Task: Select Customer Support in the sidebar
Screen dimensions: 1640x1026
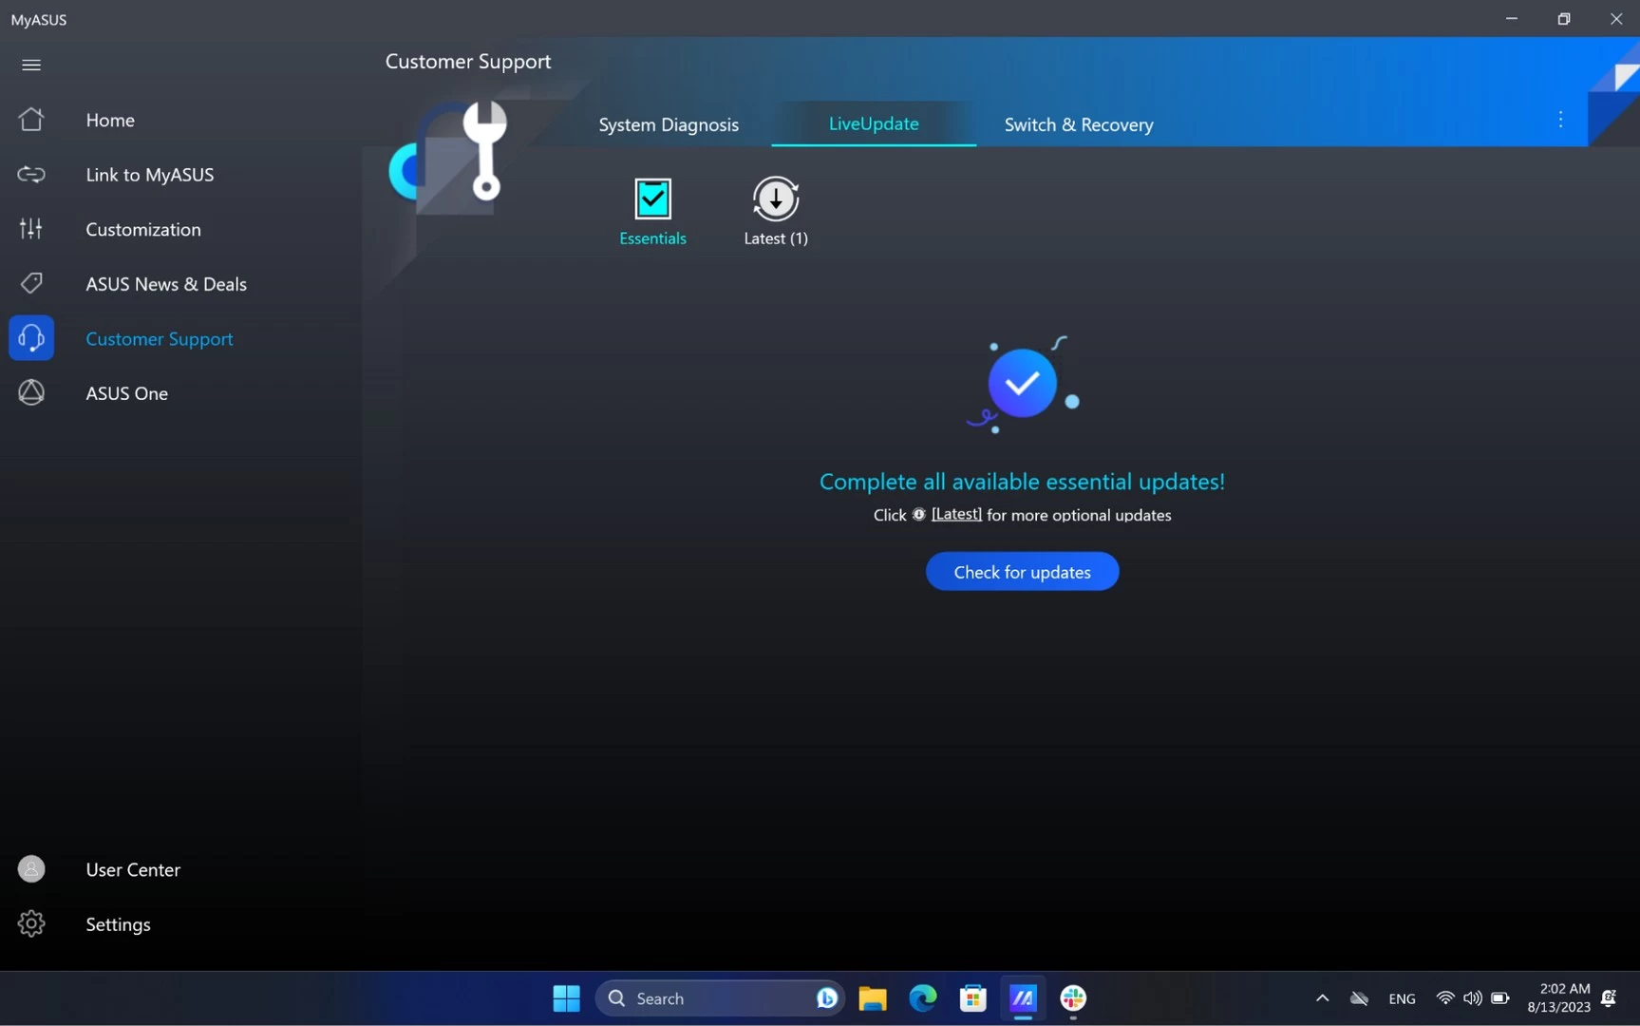Action: click(x=160, y=338)
